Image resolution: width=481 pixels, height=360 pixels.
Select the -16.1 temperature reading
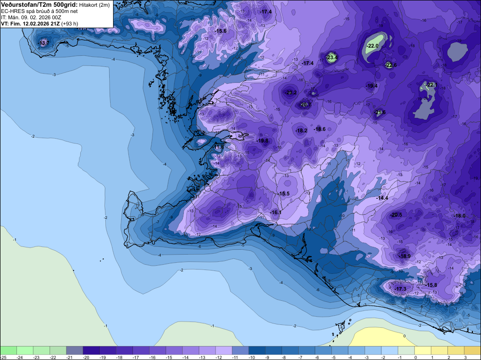pyautogui.click(x=276, y=212)
